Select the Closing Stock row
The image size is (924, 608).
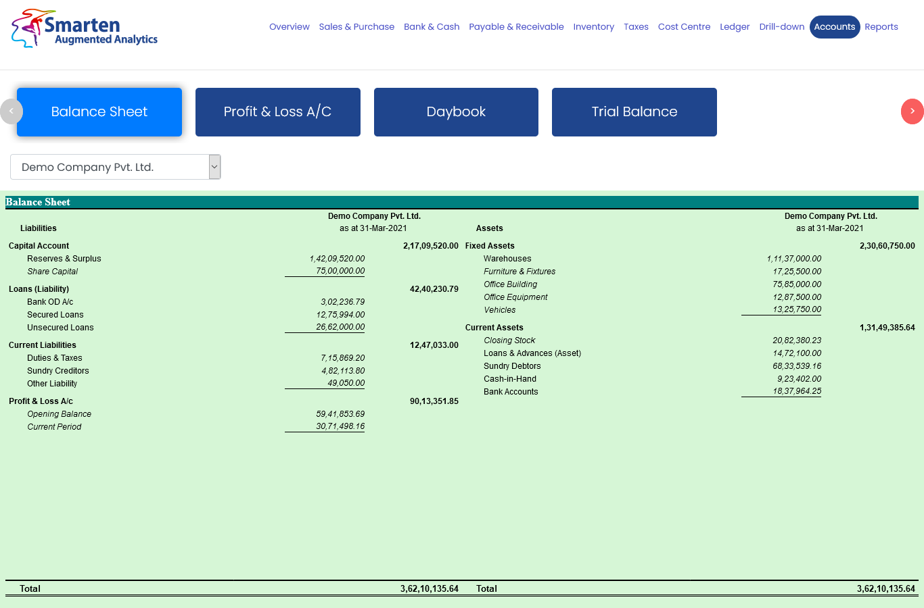coord(509,340)
